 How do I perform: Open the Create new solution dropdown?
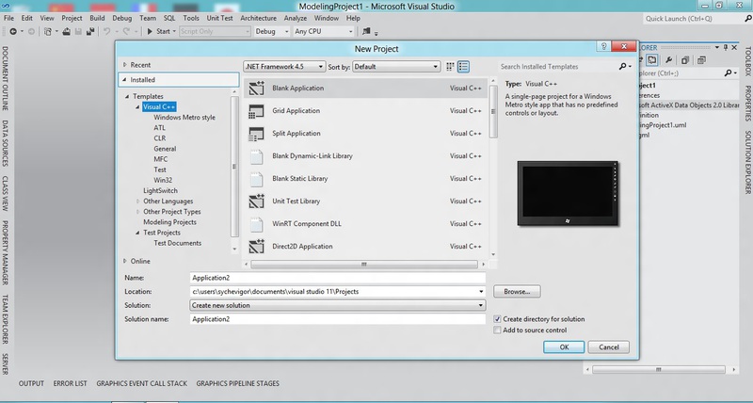coord(337,305)
